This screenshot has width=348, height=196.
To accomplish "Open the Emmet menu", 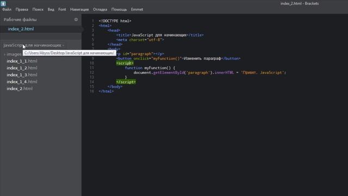I will 137,9.
